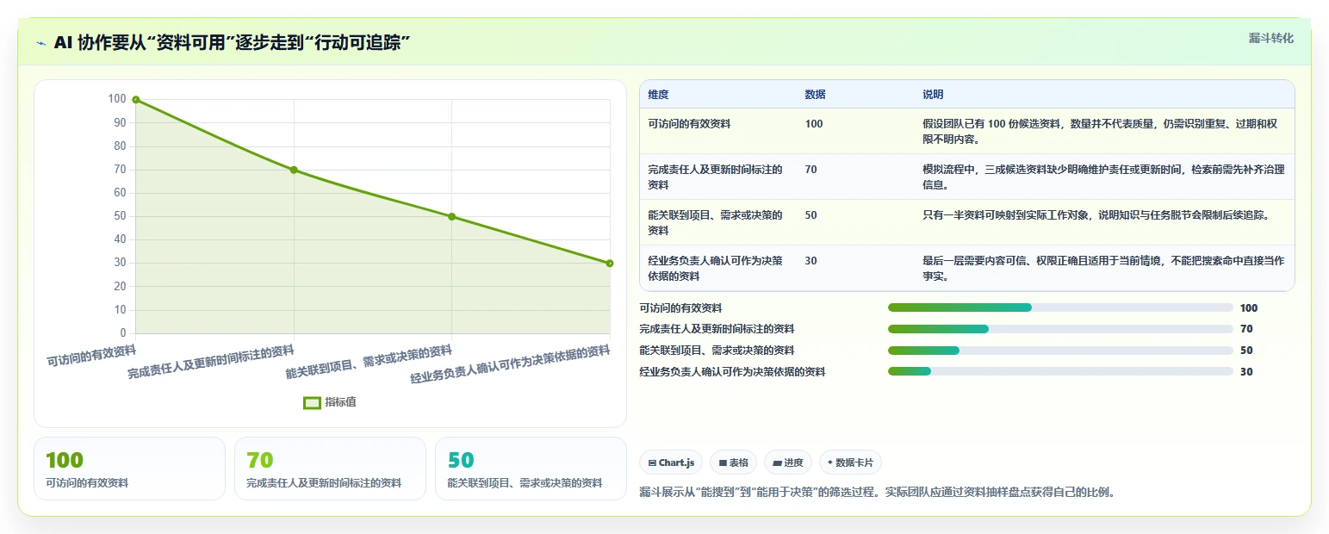Screen dimensions: 1329x534
Task: Click the stat card showing 50
Action: tap(531, 469)
